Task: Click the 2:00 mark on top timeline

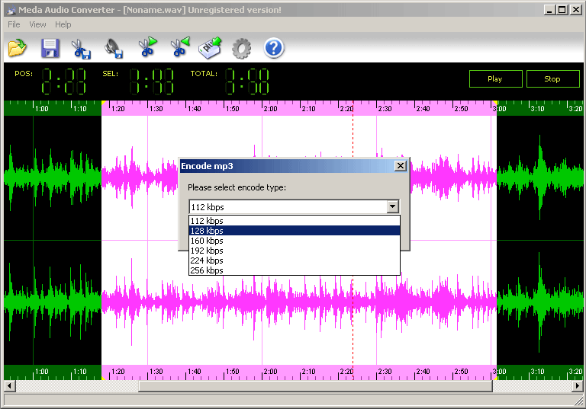Action: click(x=270, y=109)
